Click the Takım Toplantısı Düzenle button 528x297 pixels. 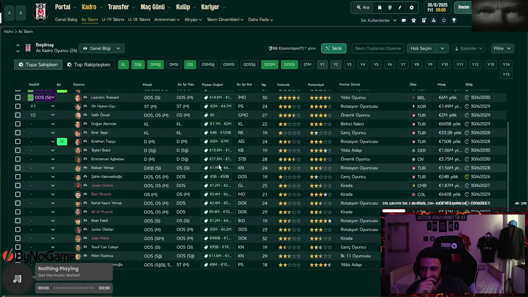pyautogui.click(x=377, y=48)
